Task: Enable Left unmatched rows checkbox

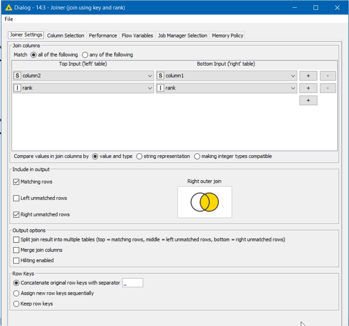Action: click(16, 198)
